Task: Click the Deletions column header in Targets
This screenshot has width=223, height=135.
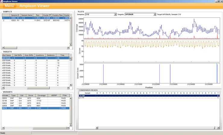Action: (51, 55)
